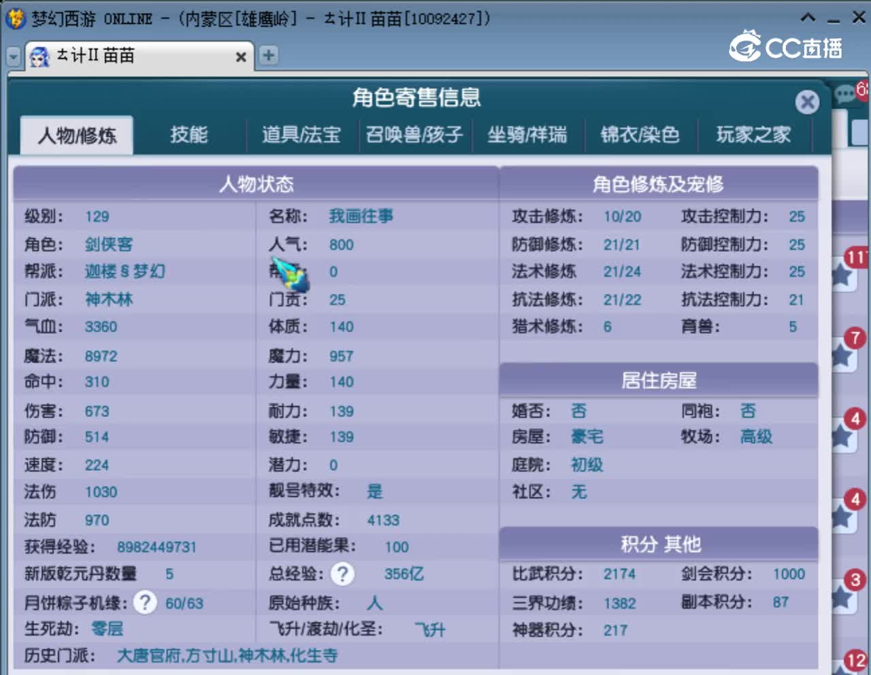Screen dimensions: 871x675
Task: Click the help icon beside 月饼粽子机缘
Action: 145,602
